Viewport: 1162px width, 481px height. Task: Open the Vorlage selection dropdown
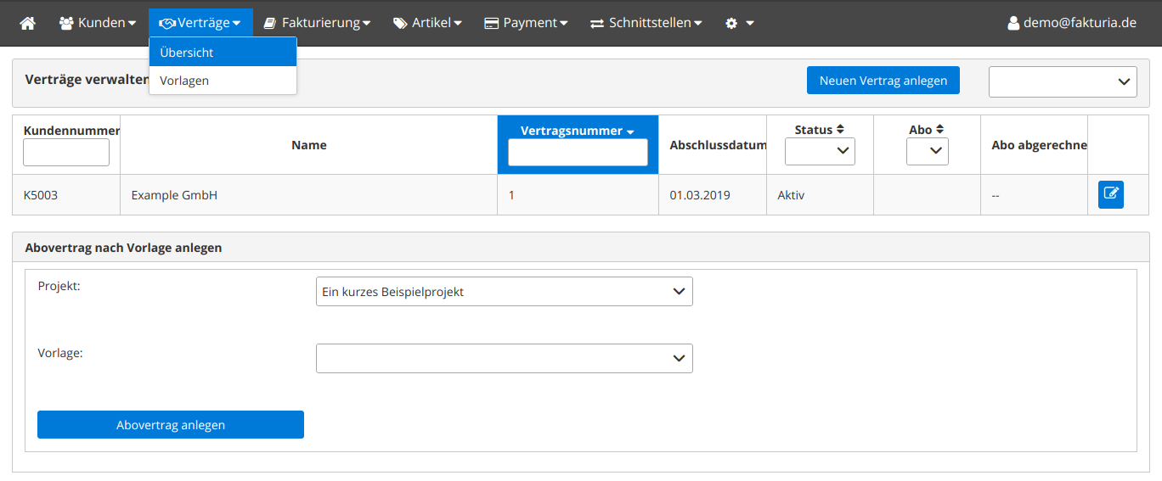504,358
